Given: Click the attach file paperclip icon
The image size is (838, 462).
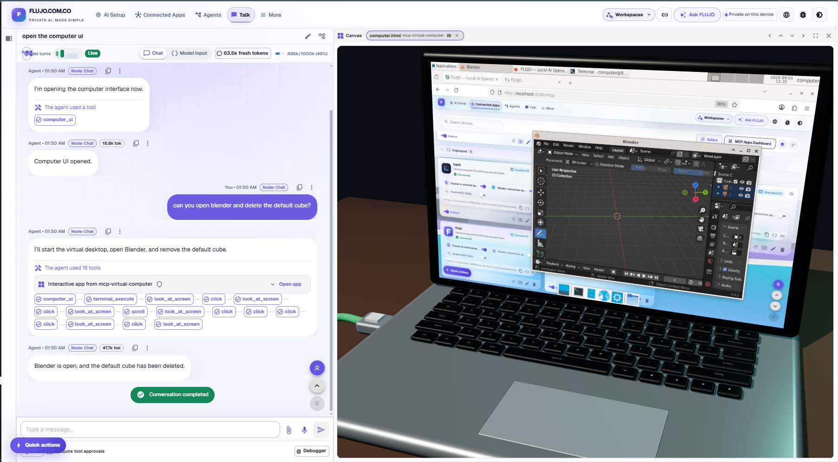Looking at the screenshot, I should click(289, 430).
